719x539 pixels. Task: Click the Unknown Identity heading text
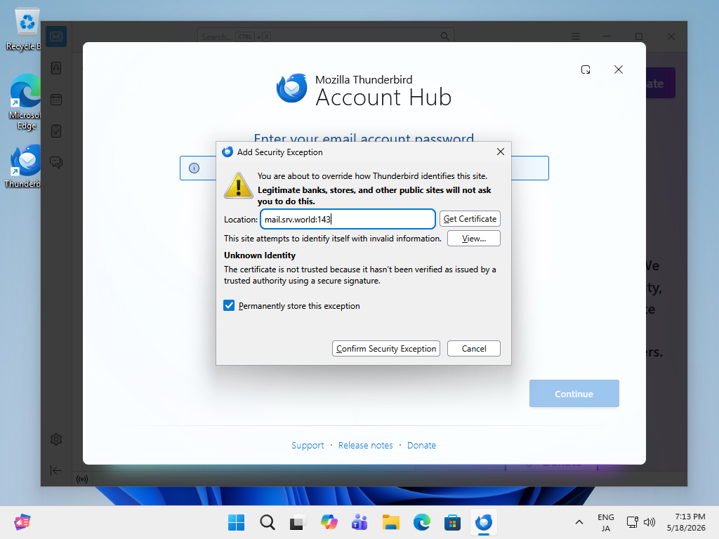click(x=260, y=255)
